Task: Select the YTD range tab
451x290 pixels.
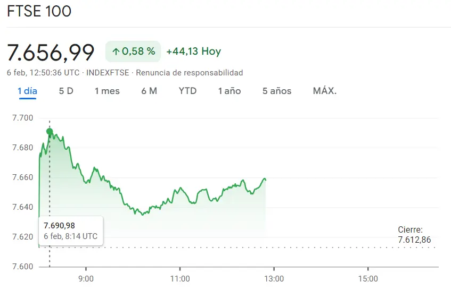Action: (187, 91)
